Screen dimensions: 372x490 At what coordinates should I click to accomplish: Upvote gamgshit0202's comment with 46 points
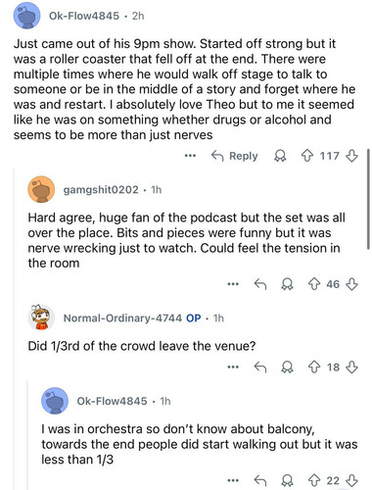point(314,284)
